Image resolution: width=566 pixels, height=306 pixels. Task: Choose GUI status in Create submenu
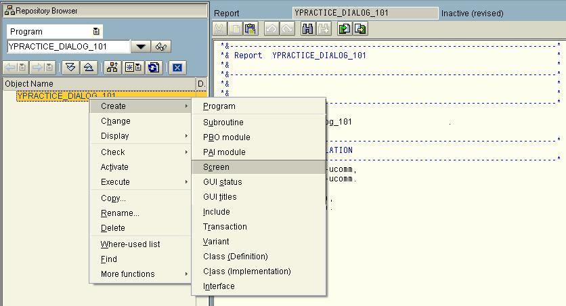pyautogui.click(x=222, y=182)
